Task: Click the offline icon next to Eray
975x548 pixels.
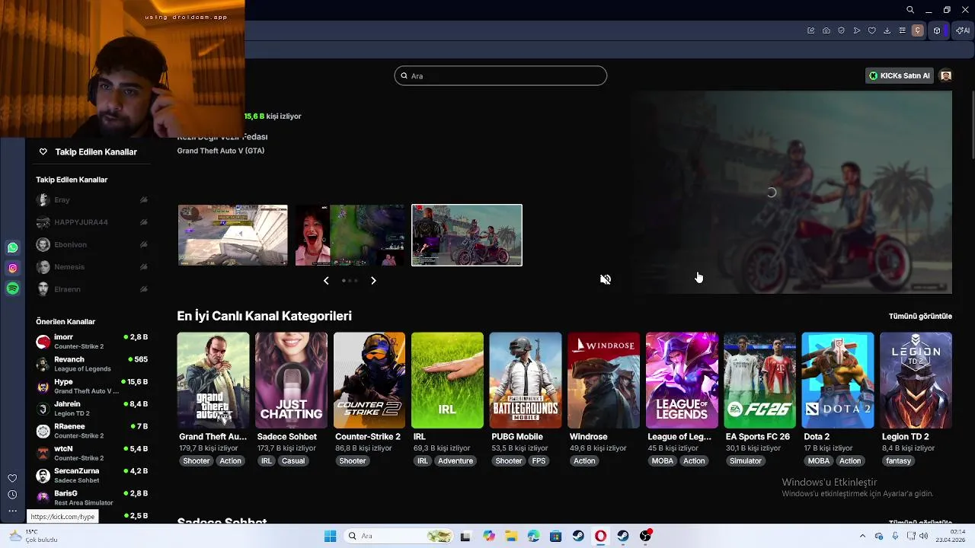Action: (x=143, y=200)
